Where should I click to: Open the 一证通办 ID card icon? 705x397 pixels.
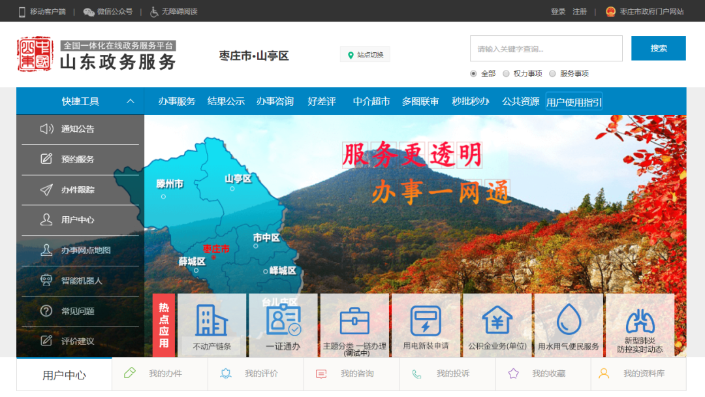click(x=283, y=320)
